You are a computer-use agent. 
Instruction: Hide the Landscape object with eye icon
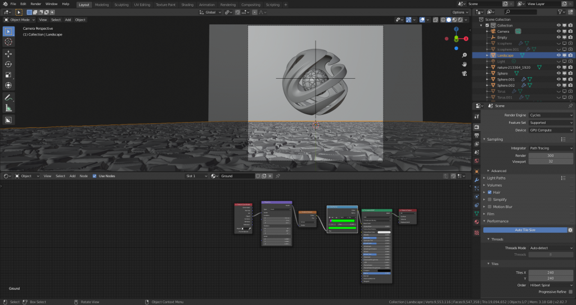coord(559,55)
